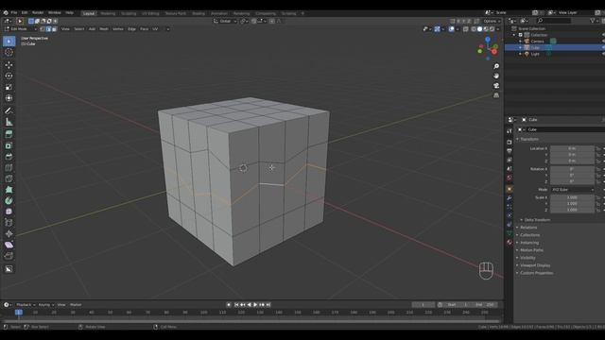Open rotation Mode XYZ Euler dropdown

(x=573, y=190)
